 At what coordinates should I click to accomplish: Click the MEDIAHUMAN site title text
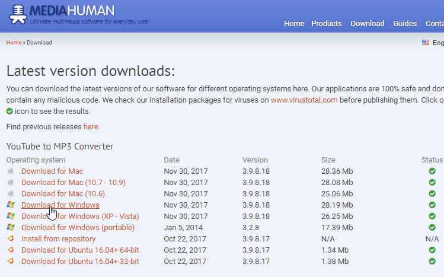click(x=72, y=11)
